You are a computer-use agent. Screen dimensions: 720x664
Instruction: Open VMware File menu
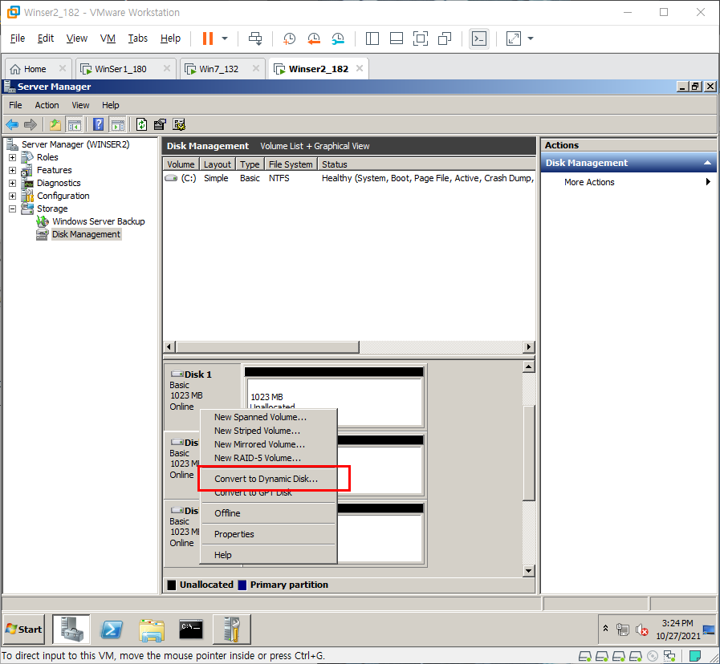click(x=18, y=38)
